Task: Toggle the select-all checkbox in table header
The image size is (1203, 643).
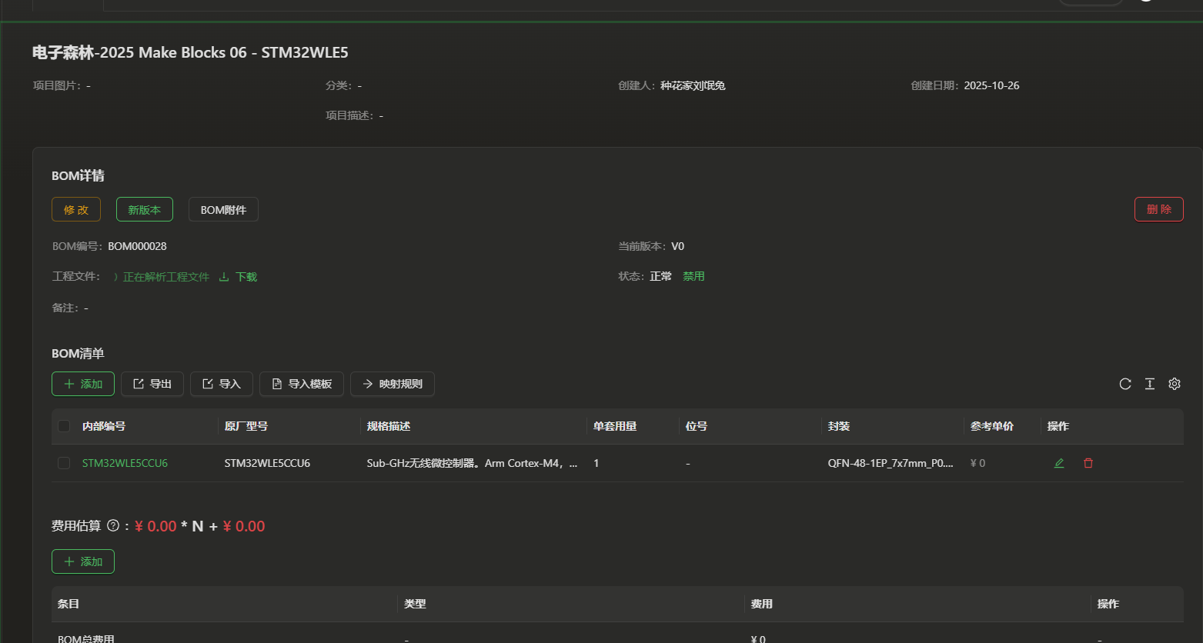Action: point(64,426)
